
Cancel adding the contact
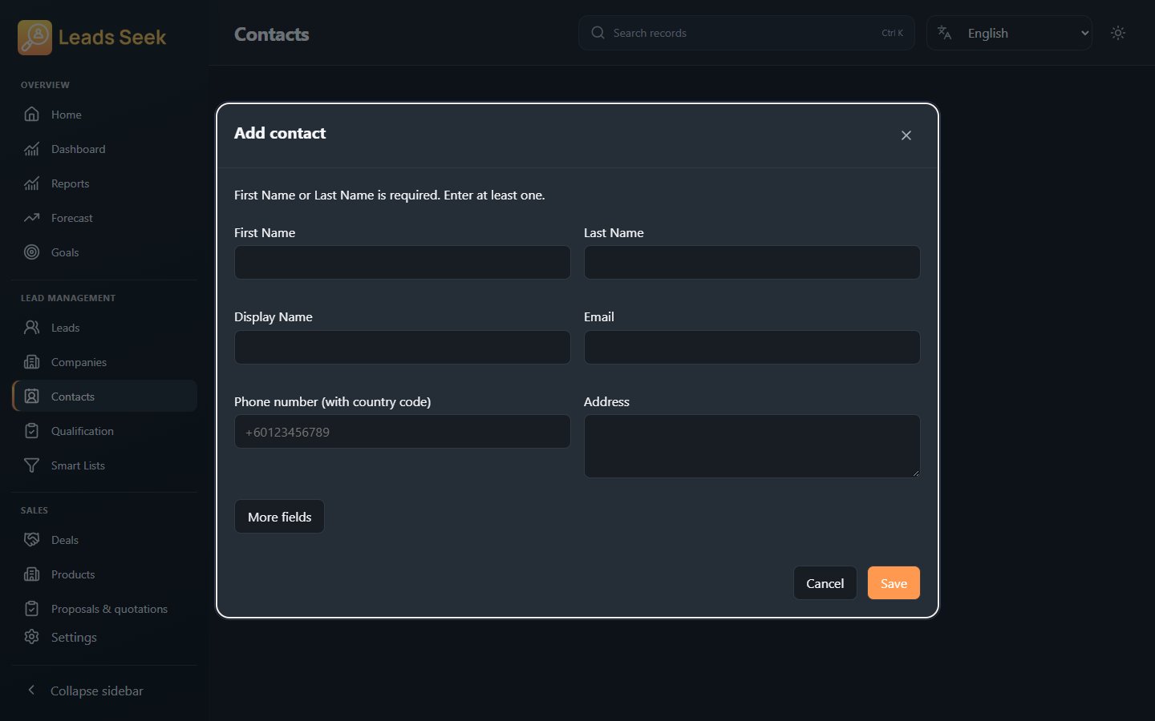(825, 583)
